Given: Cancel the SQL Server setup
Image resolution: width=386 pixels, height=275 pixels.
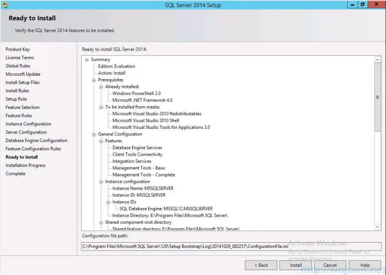Looking at the screenshot, I should click(x=330, y=265).
